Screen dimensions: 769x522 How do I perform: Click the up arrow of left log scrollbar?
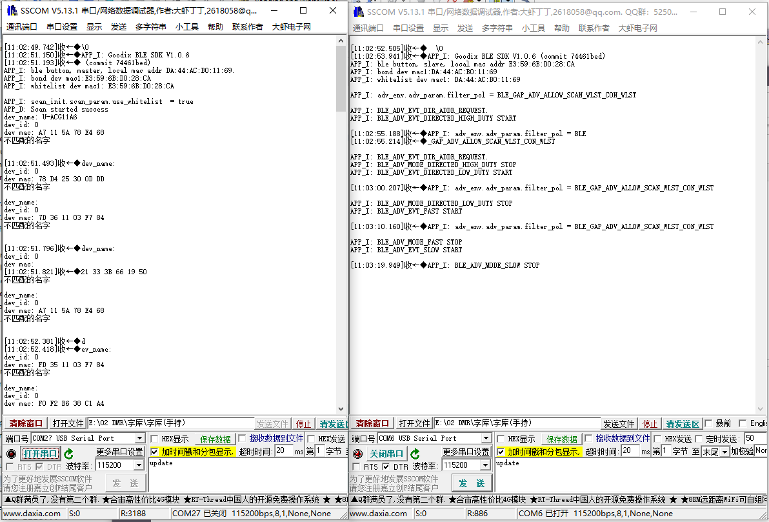tap(341, 41)
